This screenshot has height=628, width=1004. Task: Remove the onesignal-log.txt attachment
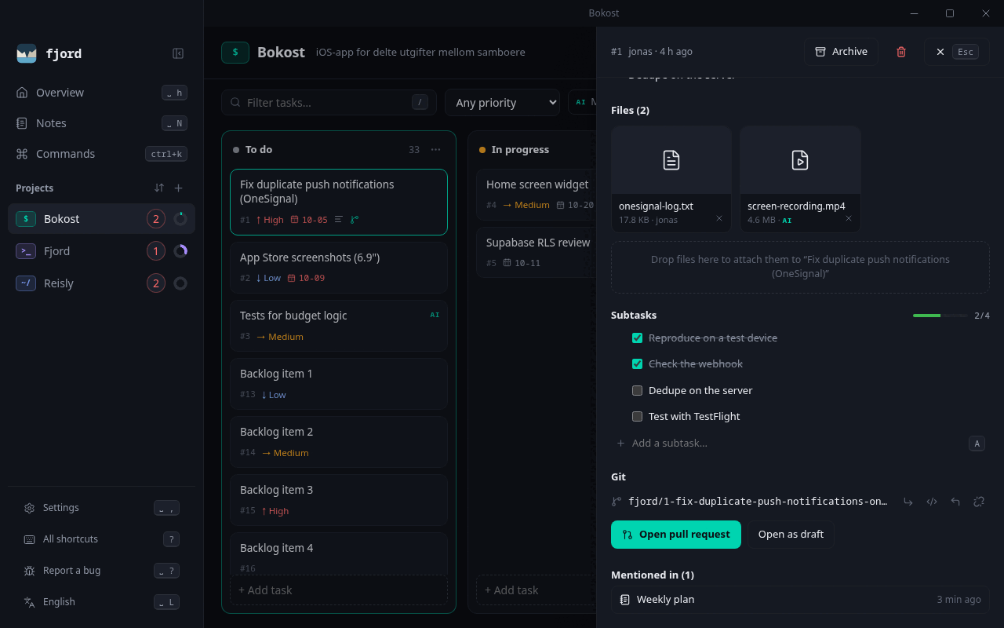(719, 219)
